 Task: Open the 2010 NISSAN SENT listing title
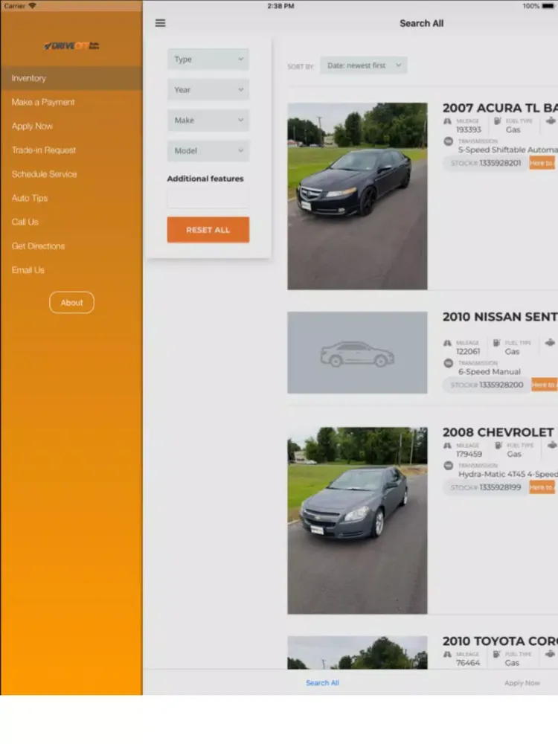click(x=500, y=317)
